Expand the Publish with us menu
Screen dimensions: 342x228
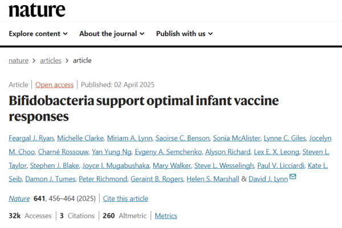184,34
